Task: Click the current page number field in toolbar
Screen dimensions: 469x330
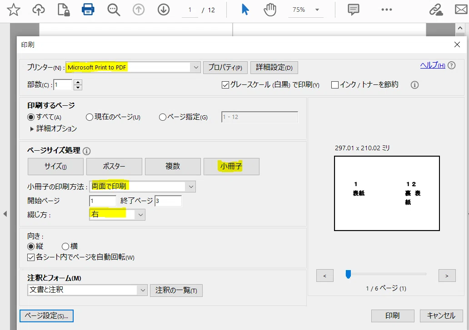Action: (x=190, y=10)
